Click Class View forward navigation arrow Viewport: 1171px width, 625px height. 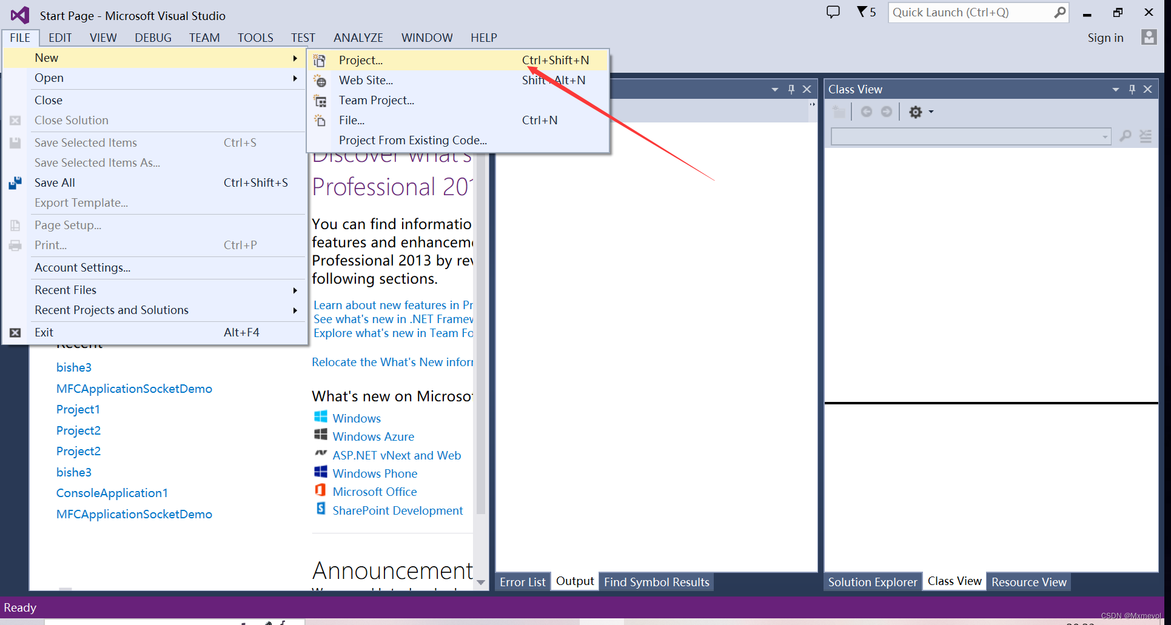(x=887, y=112)
